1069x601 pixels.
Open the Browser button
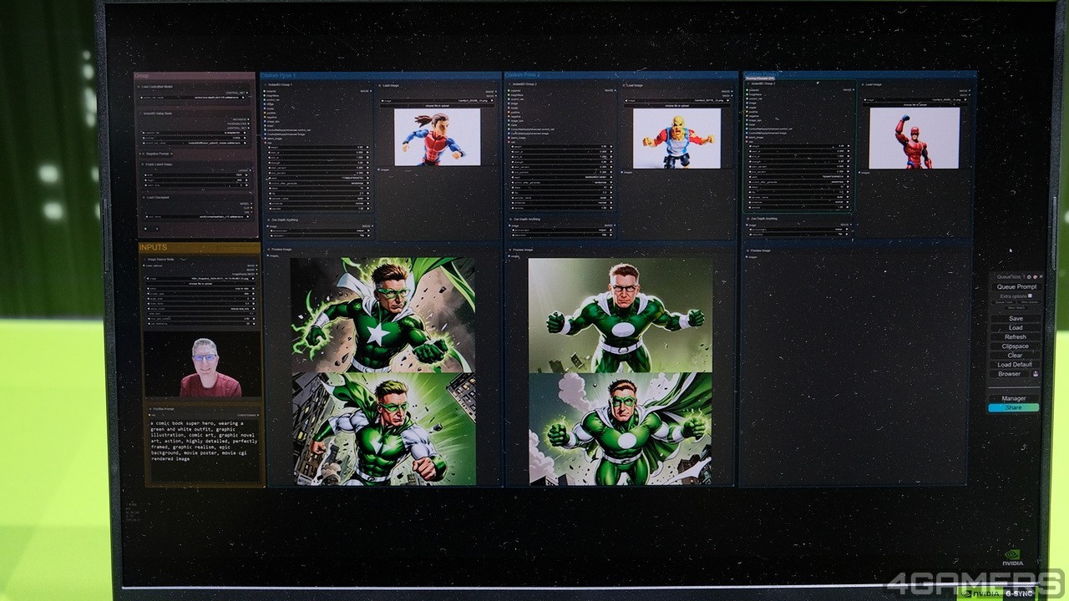[1010, 374]
